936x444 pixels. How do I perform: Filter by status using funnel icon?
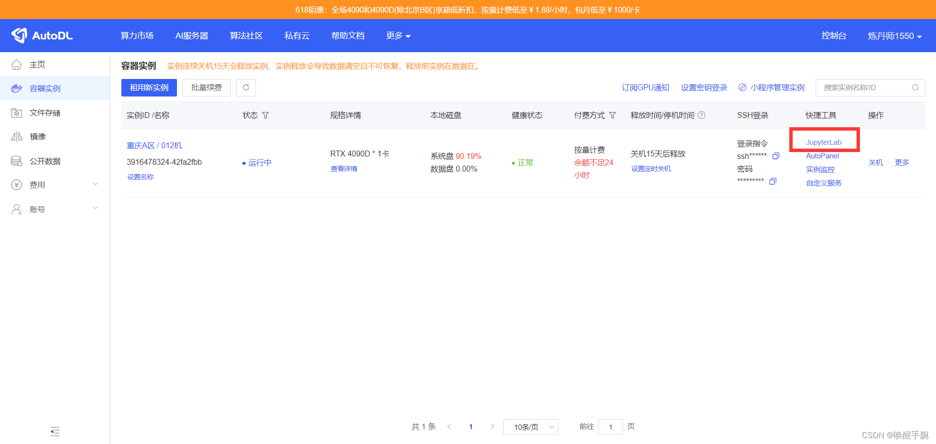point(265,116)
